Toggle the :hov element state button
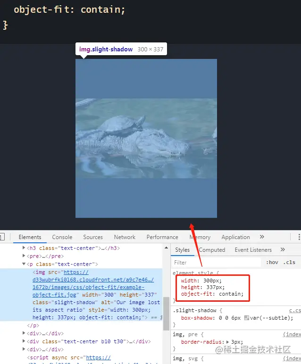Image resolution: width=301 pixels, height=364 pixels. 272,262
